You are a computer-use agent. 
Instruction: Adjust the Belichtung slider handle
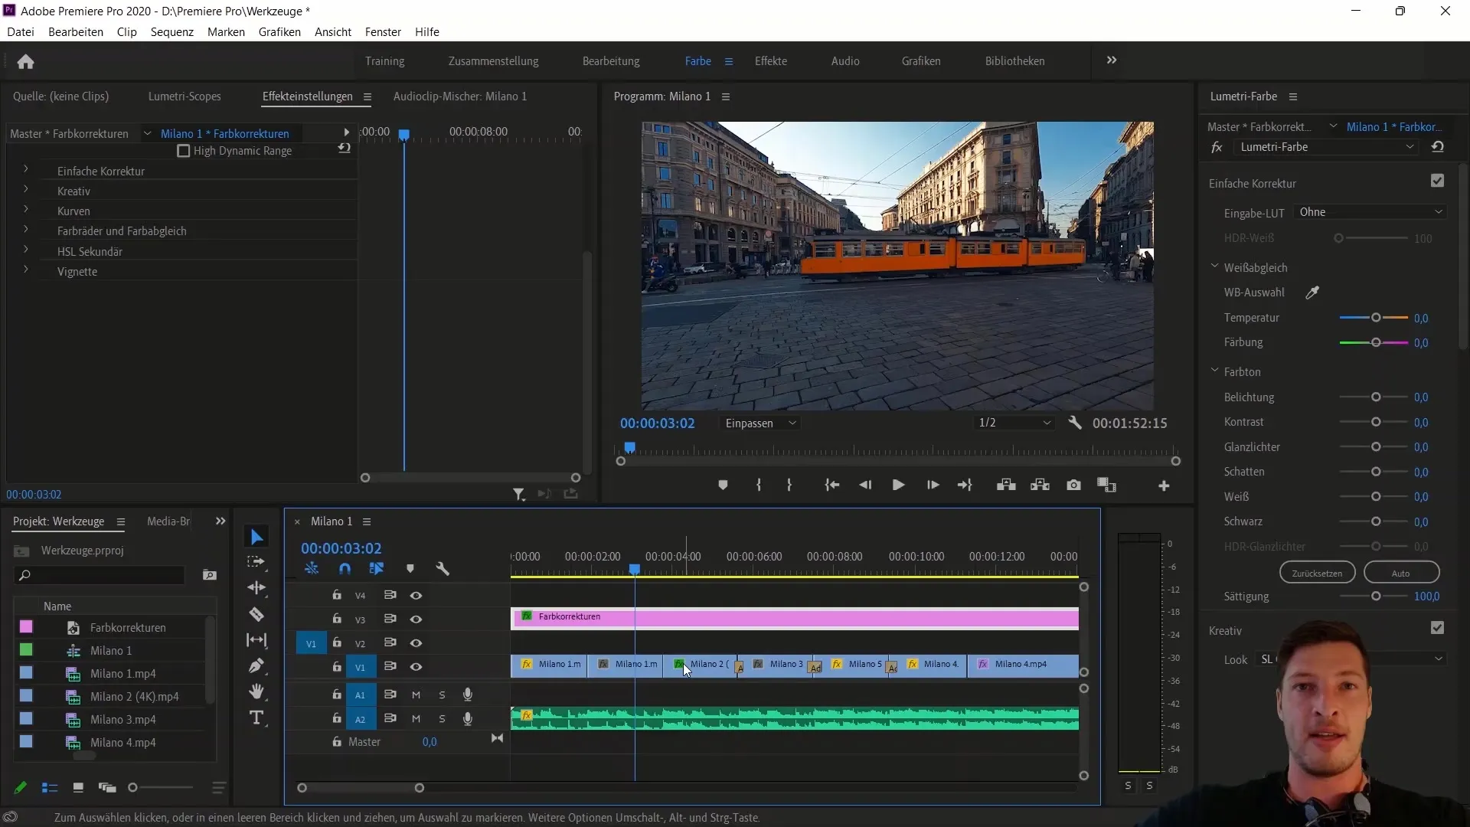pos(1376,397)
